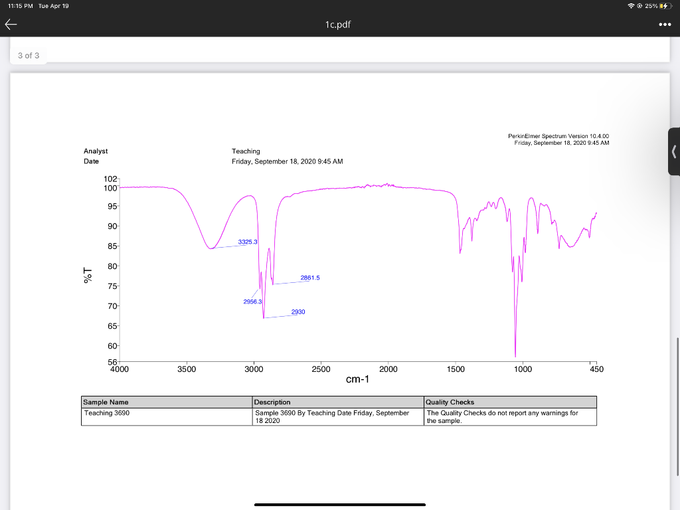The image size is (680, 510).
Task: Select the 2930 peak label
Action: click(298, 312)
